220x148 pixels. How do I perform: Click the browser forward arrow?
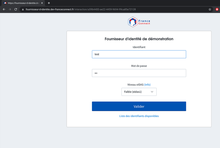point(10,9)
